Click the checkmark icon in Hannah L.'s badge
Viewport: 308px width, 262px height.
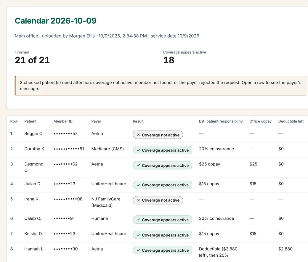tap(139, 250)
